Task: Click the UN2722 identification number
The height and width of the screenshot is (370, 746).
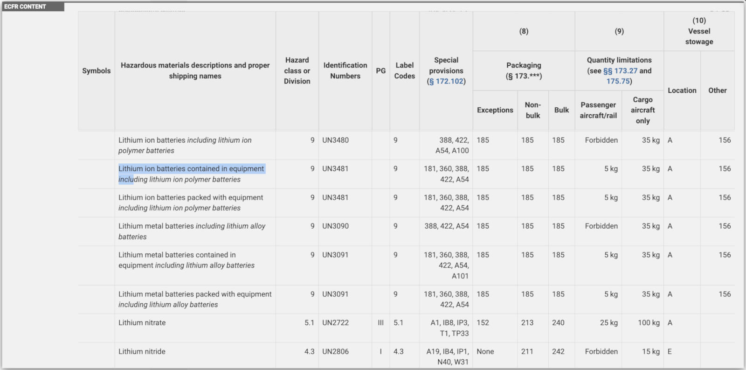Action: [335, 323]
